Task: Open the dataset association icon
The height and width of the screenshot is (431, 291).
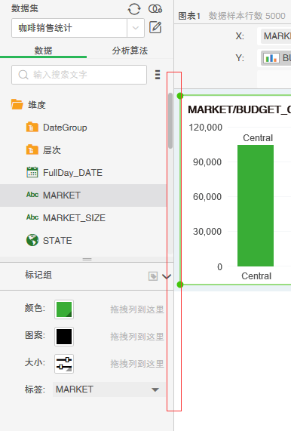Action: click(155, 9)
